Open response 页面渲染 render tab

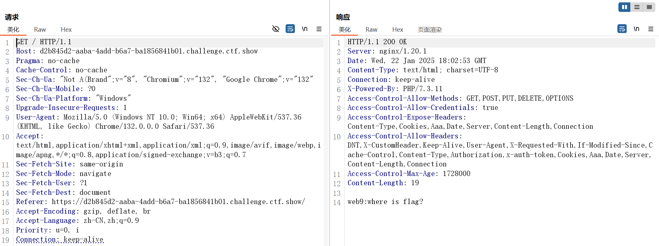point(430,30)
